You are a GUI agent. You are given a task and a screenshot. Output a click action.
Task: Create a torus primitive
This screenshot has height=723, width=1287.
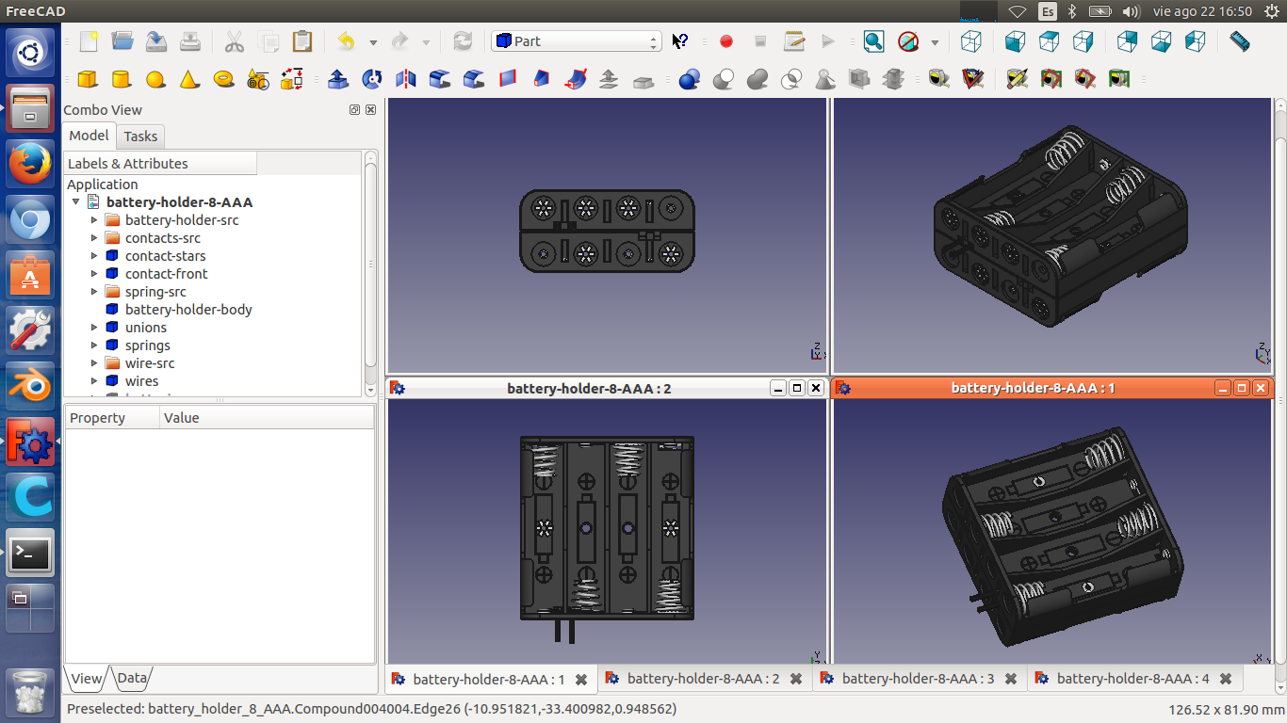click(x=223, y=79)
